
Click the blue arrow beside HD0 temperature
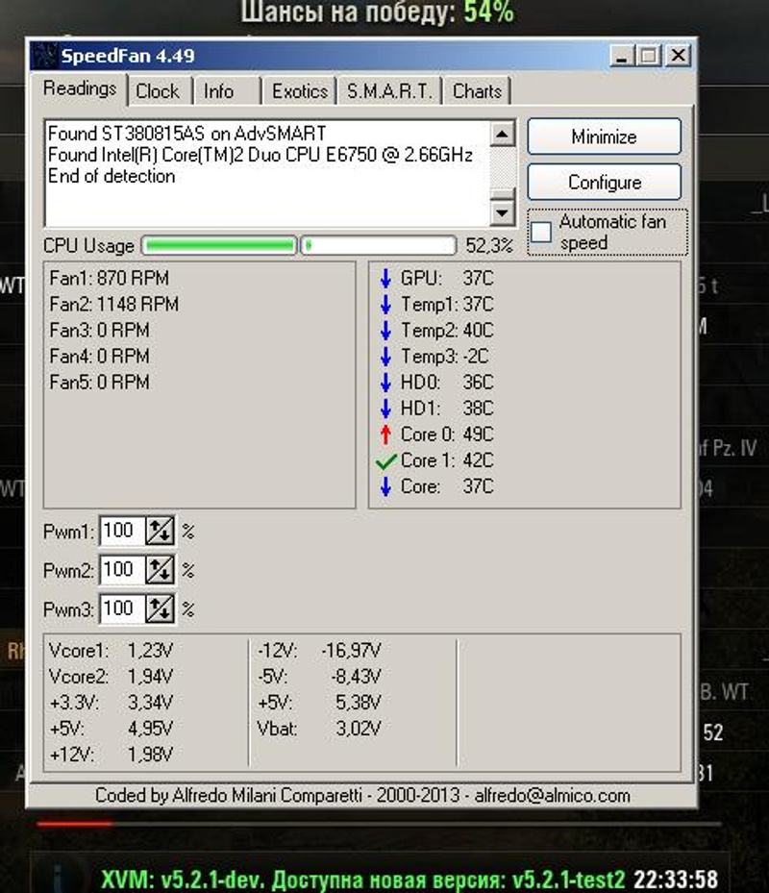tap(385, 383)
